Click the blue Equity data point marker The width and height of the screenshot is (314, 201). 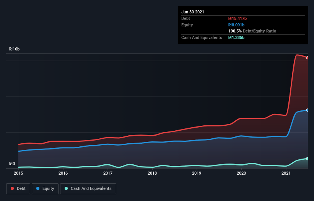(307, 110)
